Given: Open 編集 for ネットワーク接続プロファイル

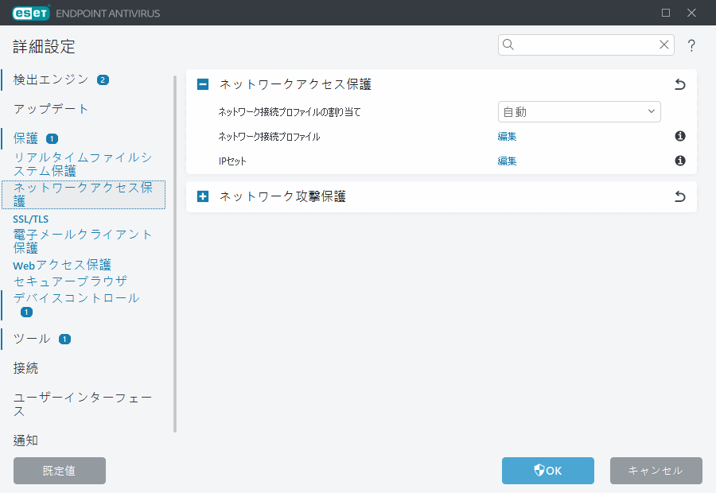Looking at the screenshot, I should pos(507,137).
